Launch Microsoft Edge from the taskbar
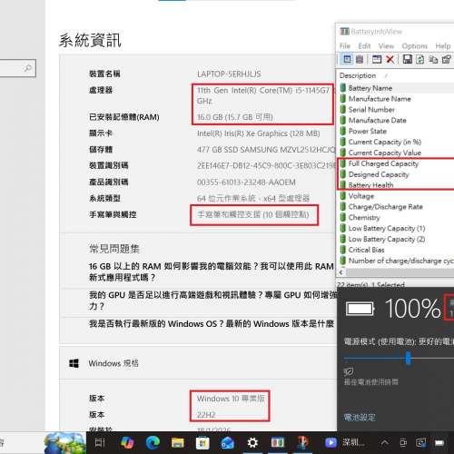The height and width of the screenshot is (454, 454). 153,443
